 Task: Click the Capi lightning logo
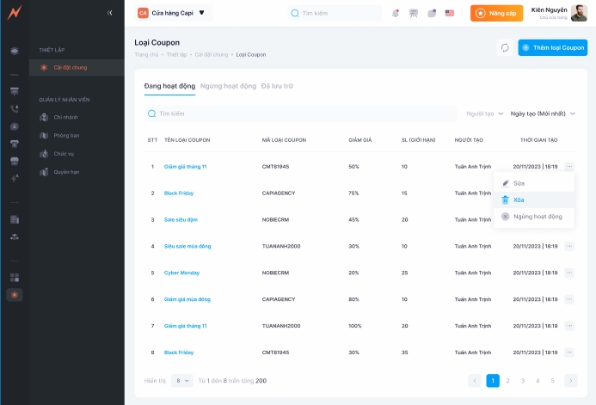(x=14, y=14)
